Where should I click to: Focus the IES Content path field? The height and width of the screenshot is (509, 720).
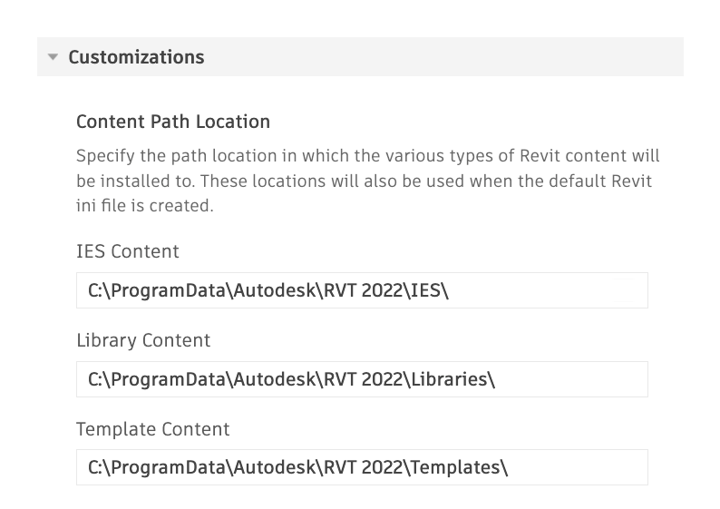[x=362, y=290]
